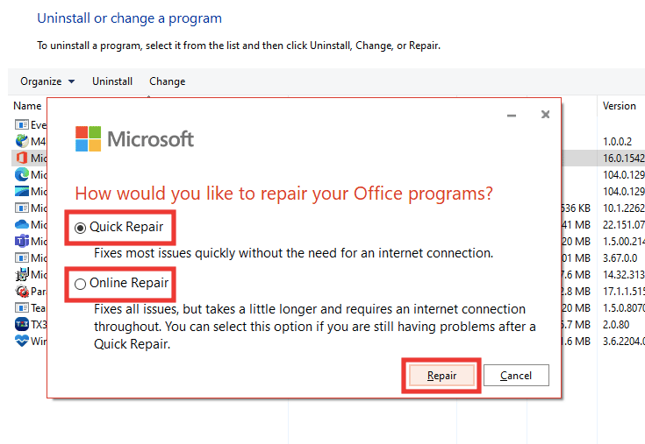645x444 pixels.
Task: Minimize the Office repair dialog
Action: click(512, 116)
